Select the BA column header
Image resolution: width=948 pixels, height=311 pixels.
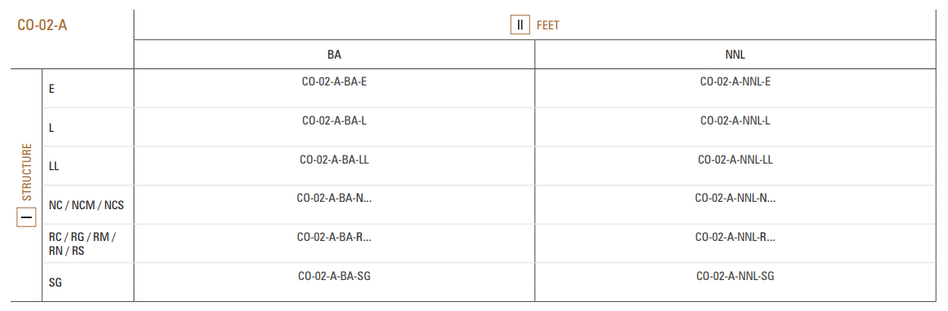tap(335, 55)
